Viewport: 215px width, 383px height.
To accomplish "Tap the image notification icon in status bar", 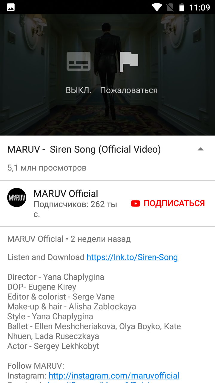I will 11,7.
